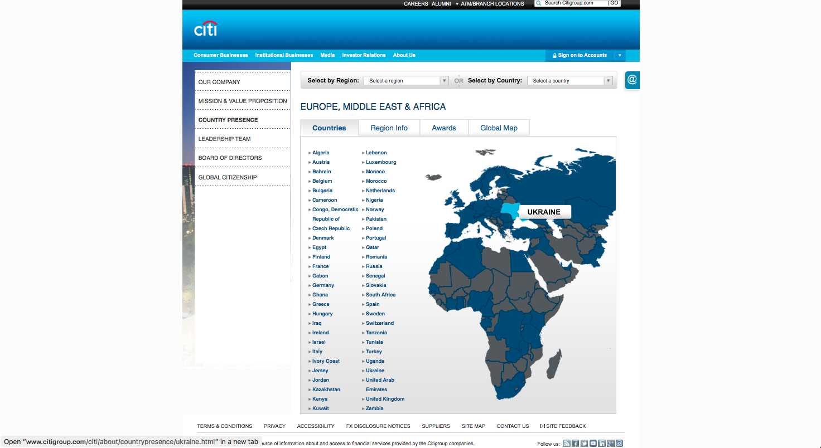Open Mission & Value Proposition item
821x448 pixels.
coord(243,101)
